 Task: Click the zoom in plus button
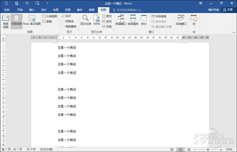[x=221, y=150]
